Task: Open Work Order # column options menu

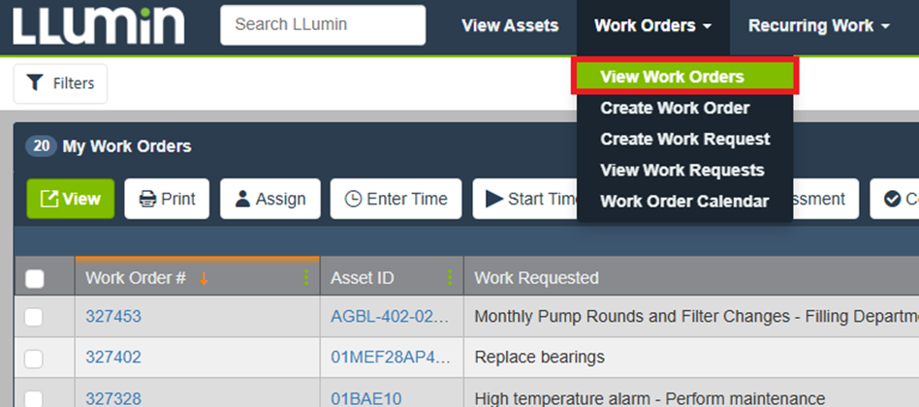Action: point(306,278)
